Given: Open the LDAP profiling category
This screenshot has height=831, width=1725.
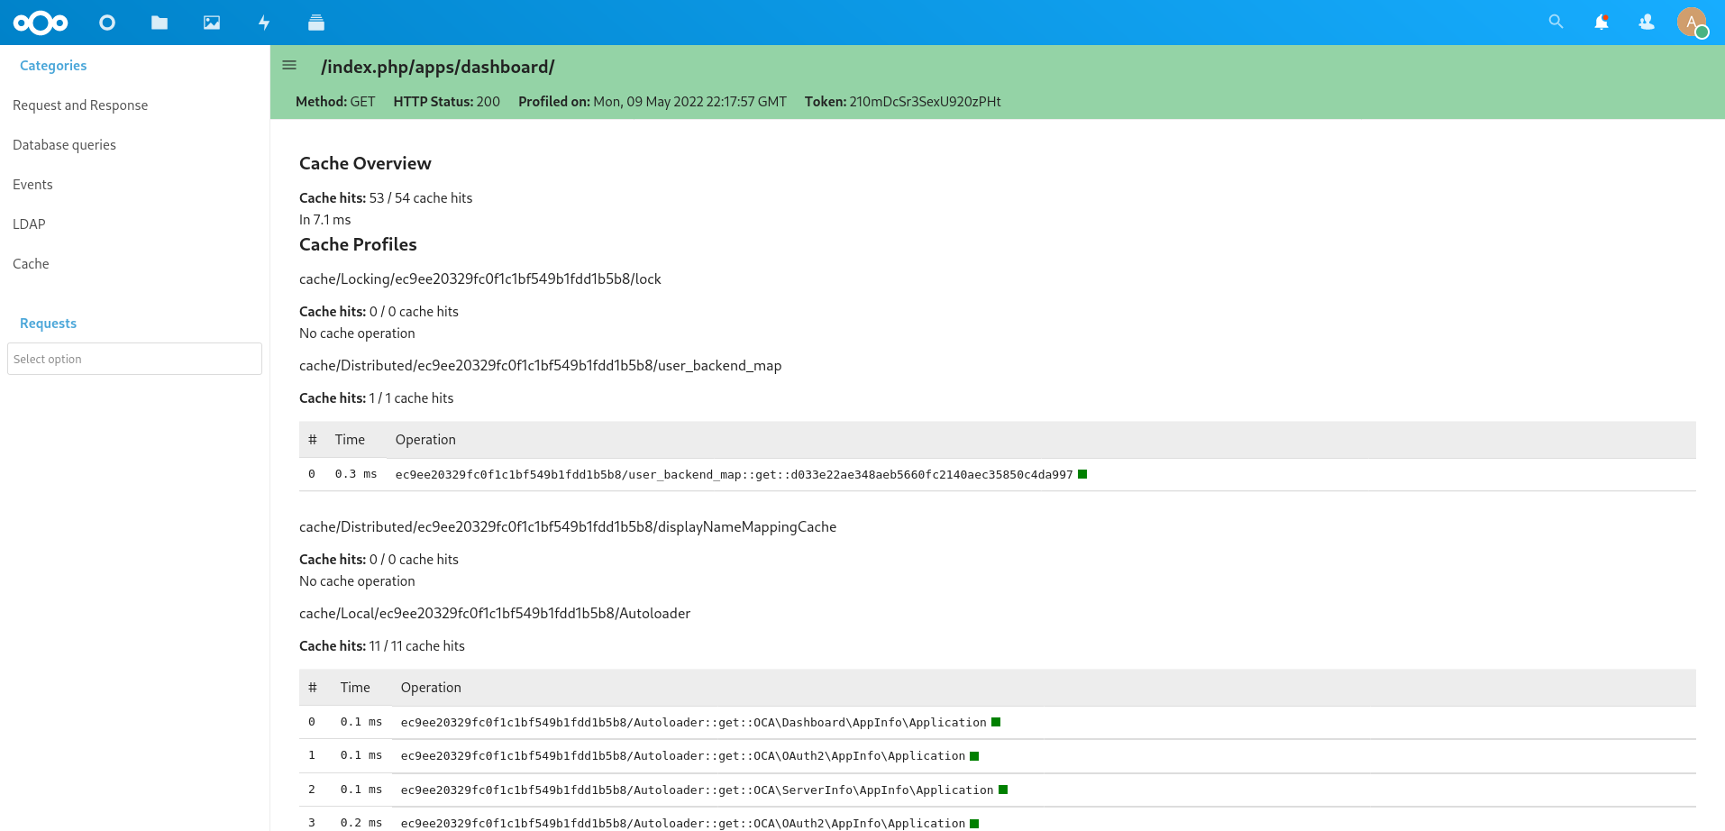Looking at the screenshot, I should (29, 224).
